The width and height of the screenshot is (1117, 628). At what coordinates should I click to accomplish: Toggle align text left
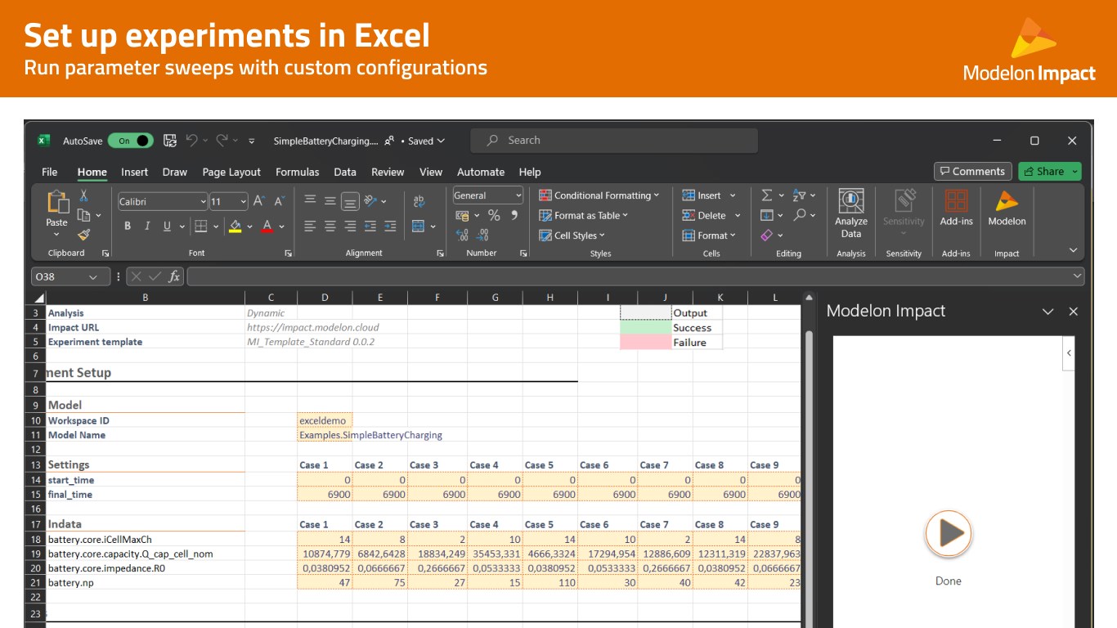pos(310,226)
